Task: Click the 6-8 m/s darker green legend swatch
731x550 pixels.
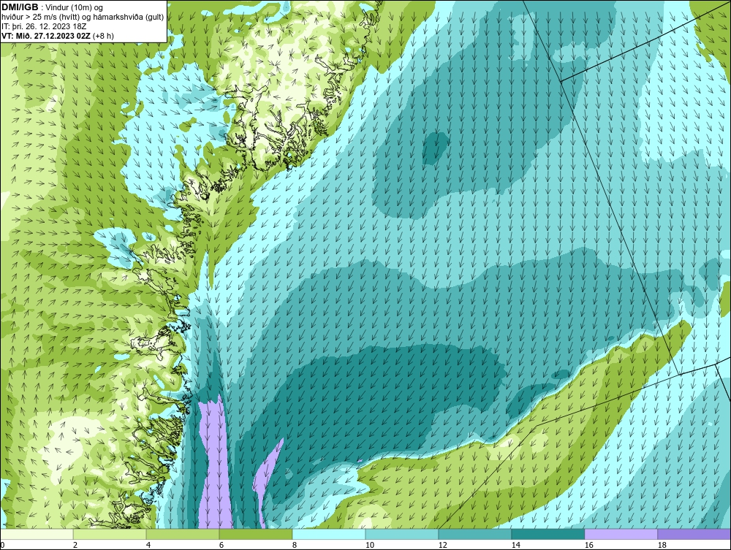Action: pos(255,534)
